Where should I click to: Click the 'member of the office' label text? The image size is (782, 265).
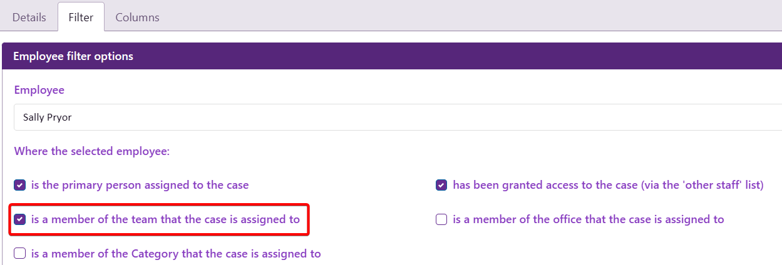point(589,219)
